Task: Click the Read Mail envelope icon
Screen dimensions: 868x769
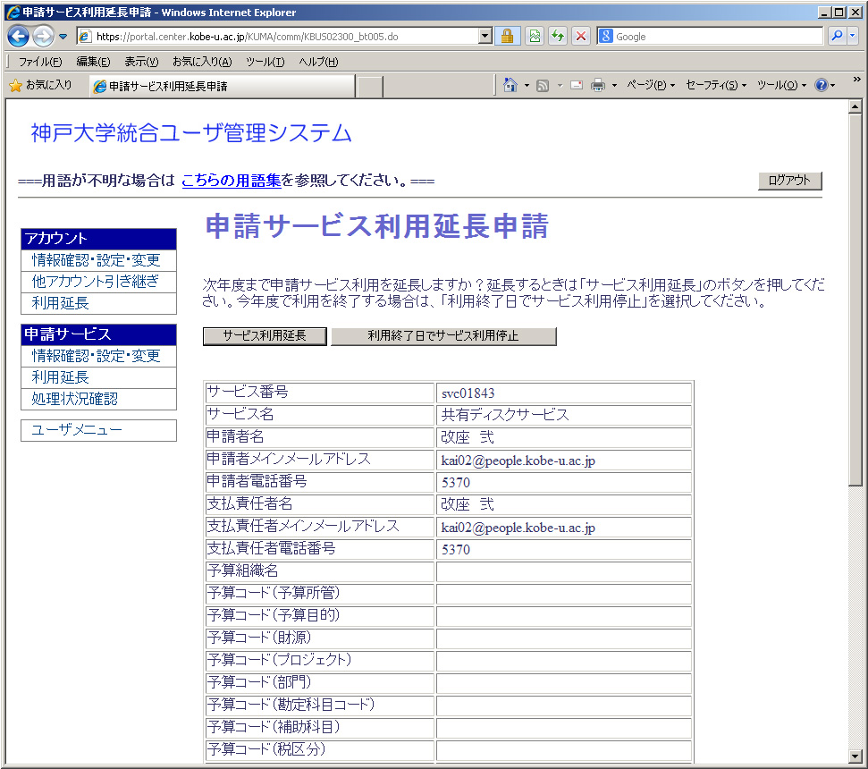Action: click(x=577, y=85)
